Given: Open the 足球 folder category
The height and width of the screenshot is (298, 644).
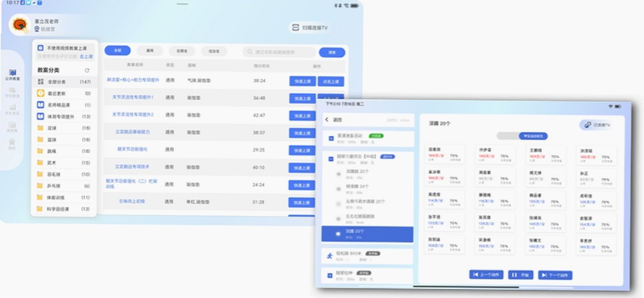Looking at the screenshot, I should 64,128.
